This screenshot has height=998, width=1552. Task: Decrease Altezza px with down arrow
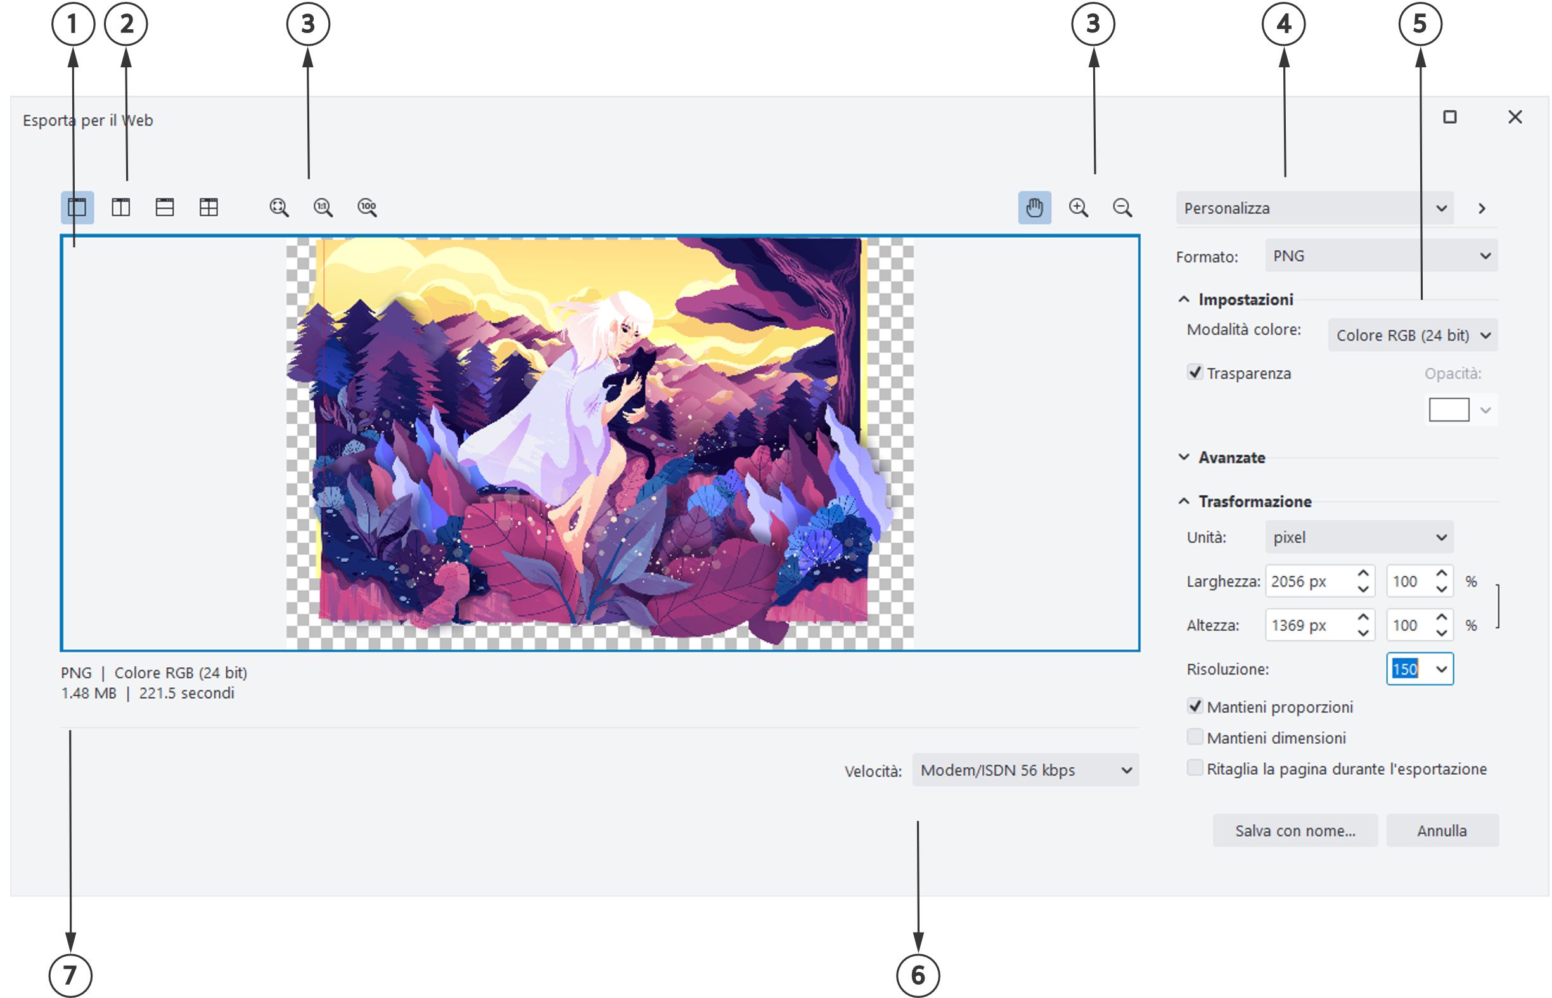click(1364, 633)
